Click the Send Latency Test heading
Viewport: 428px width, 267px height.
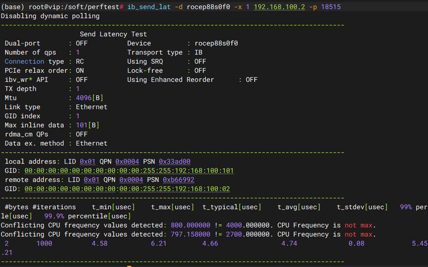coord(113,34)
